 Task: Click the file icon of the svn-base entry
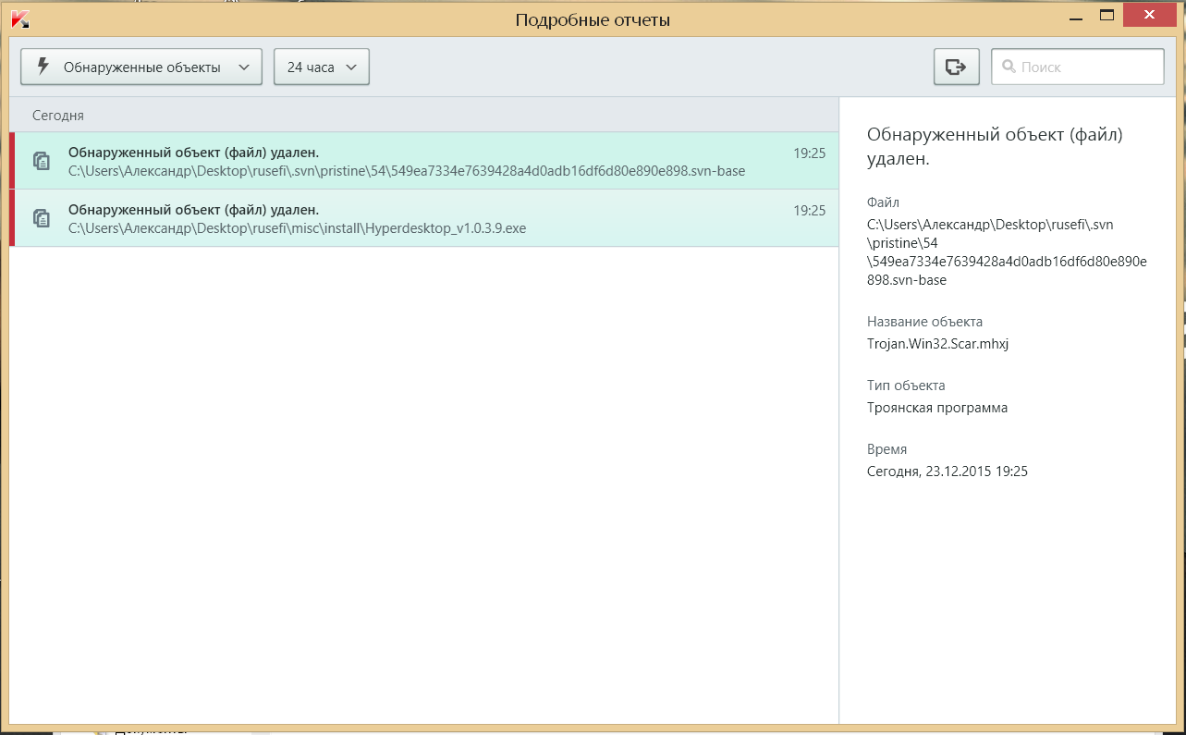click(41, 161)
